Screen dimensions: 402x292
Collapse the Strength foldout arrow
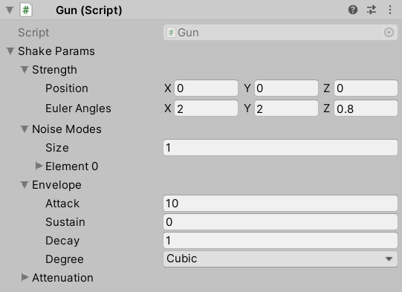[25, 70]
